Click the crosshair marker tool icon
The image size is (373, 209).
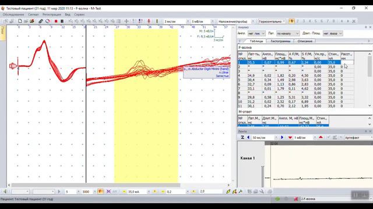[x=126, y=21]
